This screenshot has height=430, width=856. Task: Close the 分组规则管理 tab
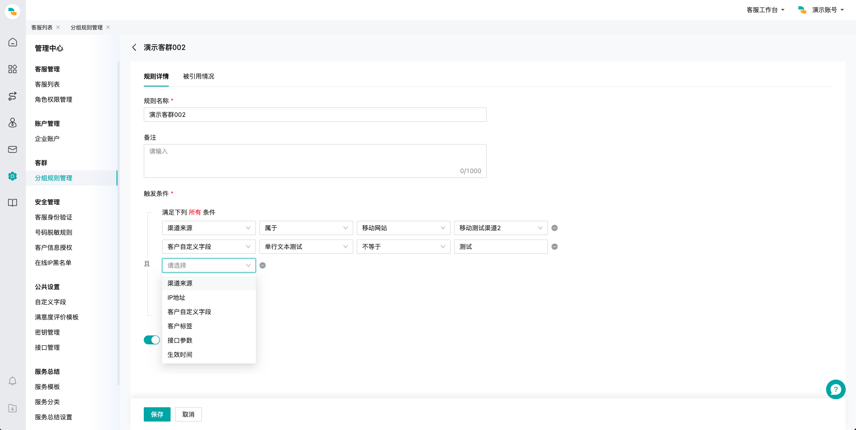coord(108,27)
